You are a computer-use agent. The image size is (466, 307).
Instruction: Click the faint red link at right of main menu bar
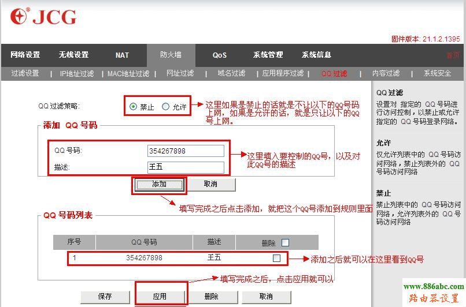[453, 55]
